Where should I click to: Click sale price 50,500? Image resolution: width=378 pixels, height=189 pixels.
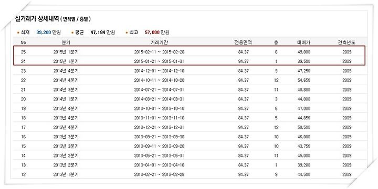tap(304, 127)
